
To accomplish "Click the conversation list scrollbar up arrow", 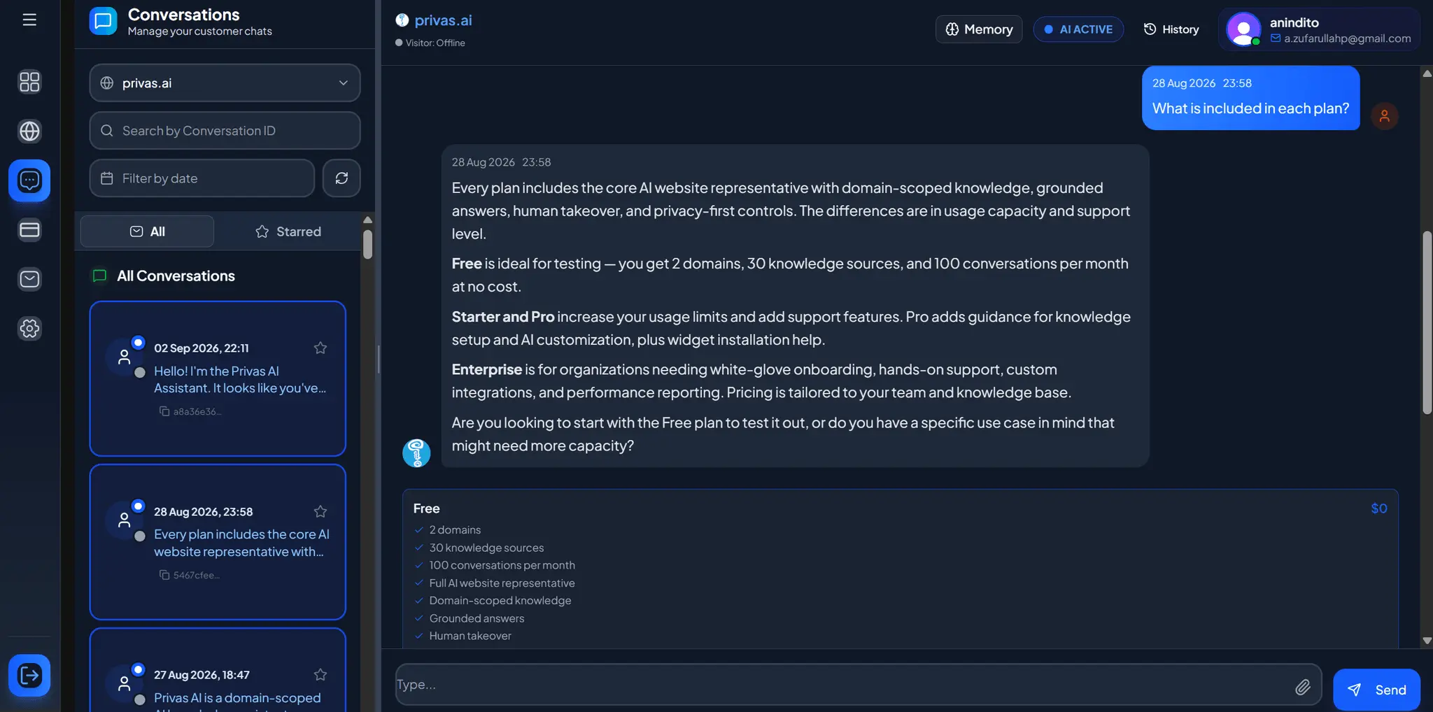I will (x=367, y=220).
